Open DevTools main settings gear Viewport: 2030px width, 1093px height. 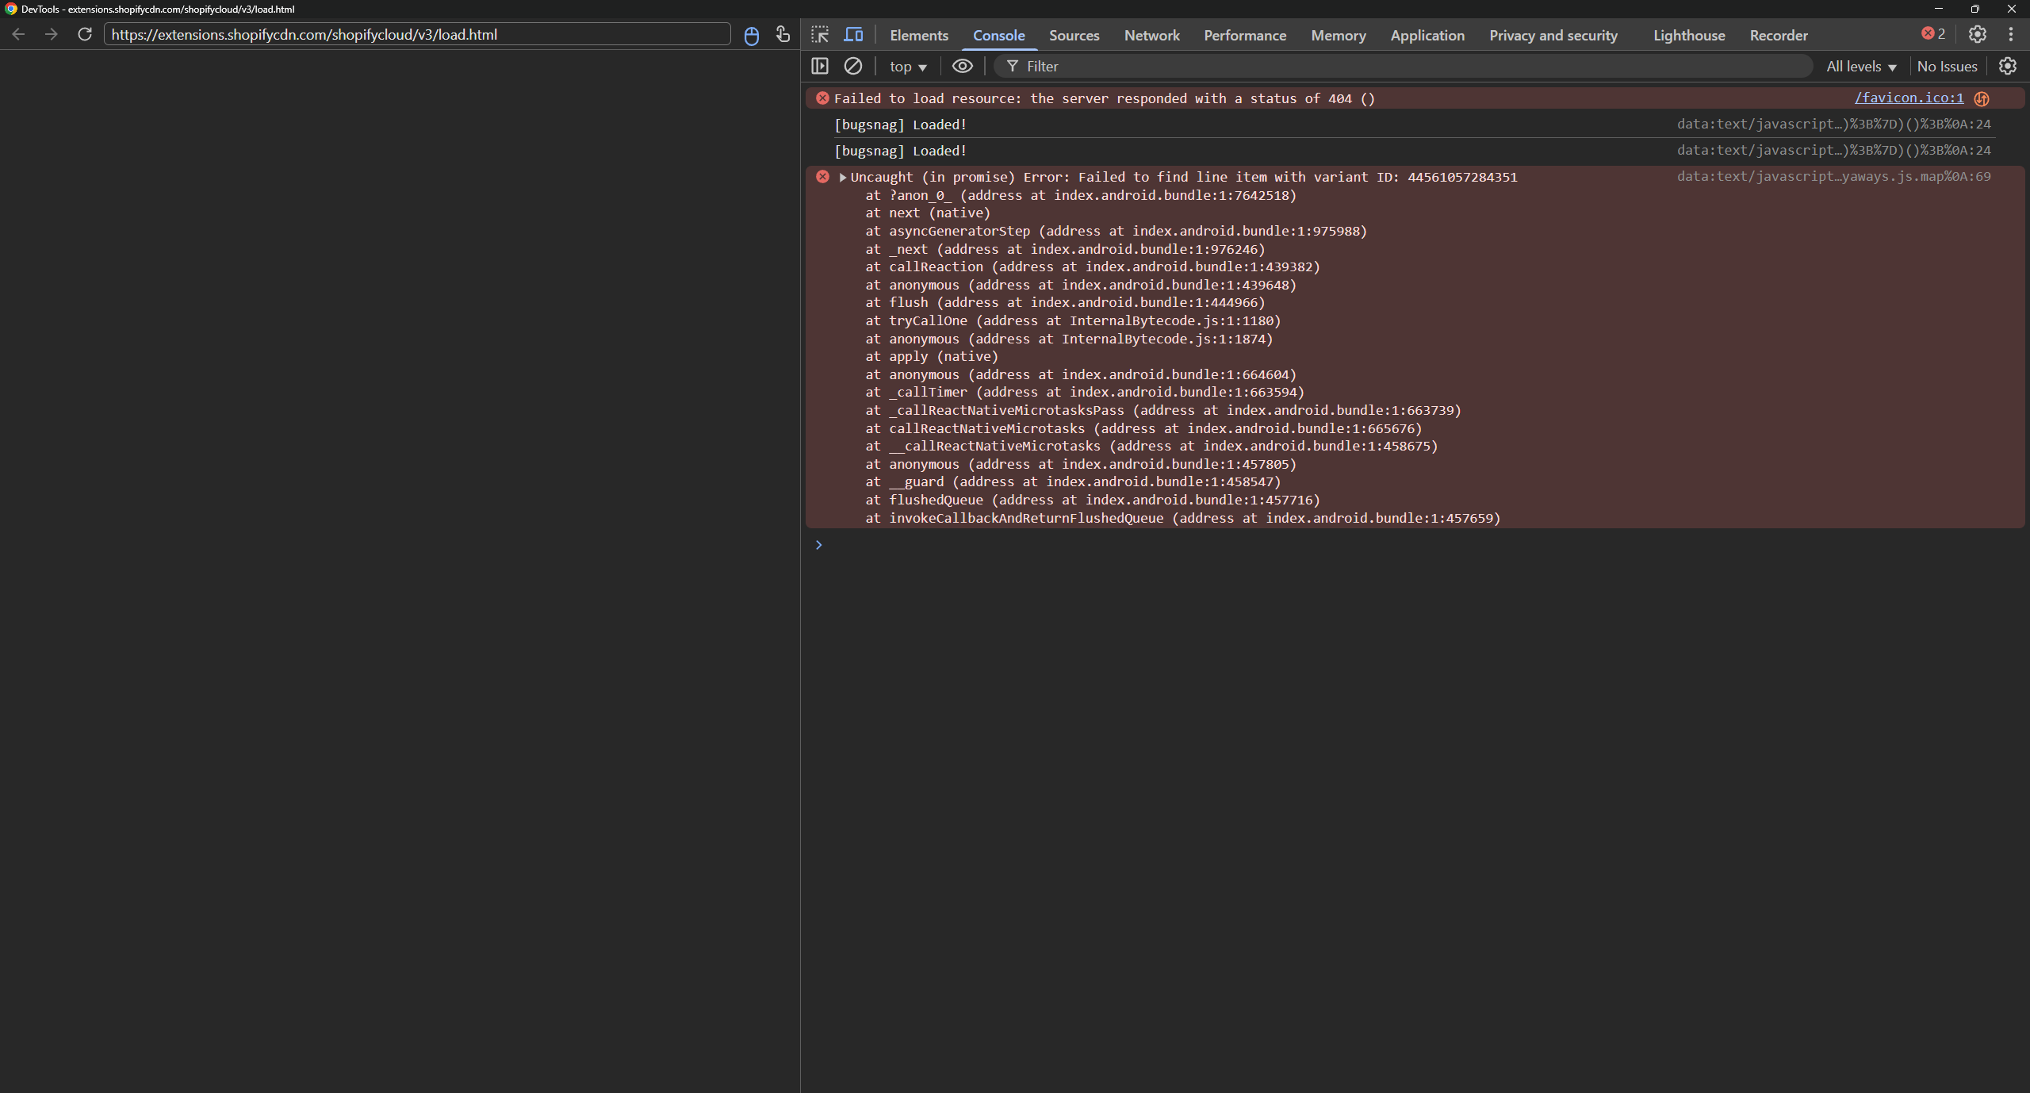(1977, 35)
